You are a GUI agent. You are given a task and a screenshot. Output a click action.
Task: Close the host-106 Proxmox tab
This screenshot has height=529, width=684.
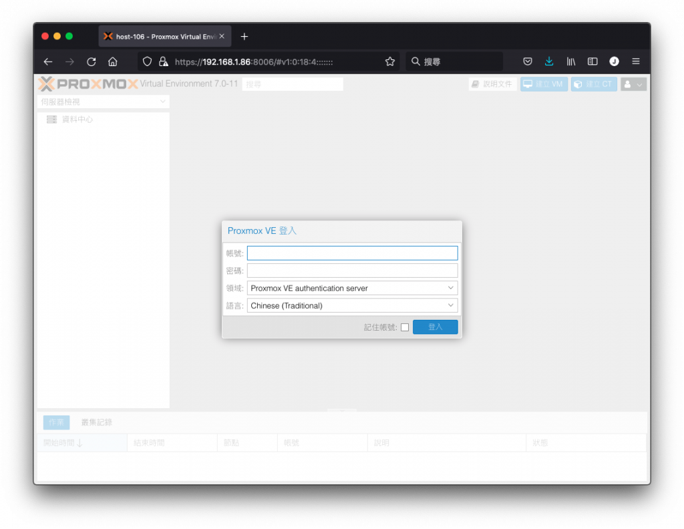tap(222, 37)
